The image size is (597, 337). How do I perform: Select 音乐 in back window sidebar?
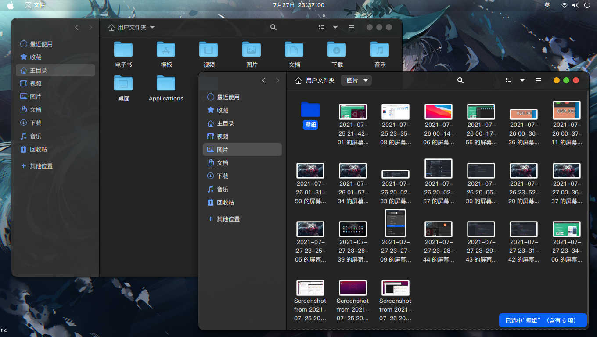pyautogui.click(x=55, y=136)
